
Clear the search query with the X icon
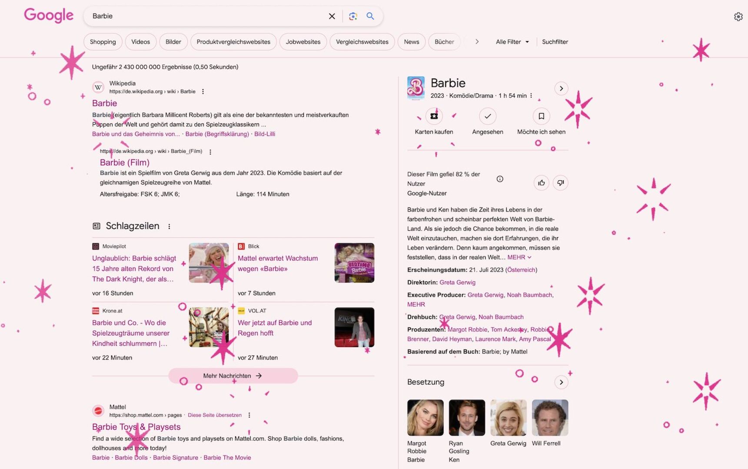click(332, 16)
